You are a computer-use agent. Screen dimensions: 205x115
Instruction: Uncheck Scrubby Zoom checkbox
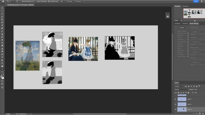[49, 1]
